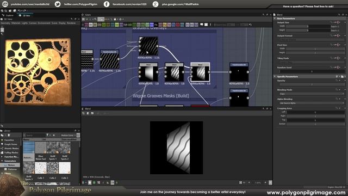The height and width of the screenshot is (196, 348).
Task: Open the Scene menu in 3D View
Action: coord(54,23)
